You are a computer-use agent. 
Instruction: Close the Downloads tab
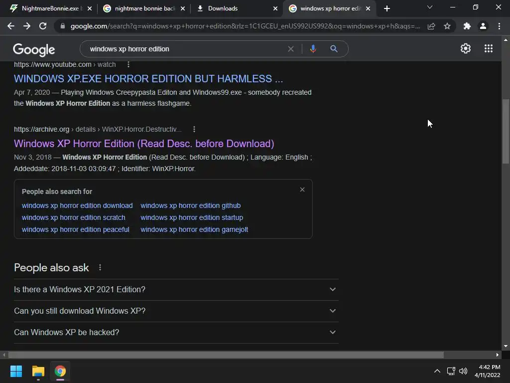click(x=275, y=8)
